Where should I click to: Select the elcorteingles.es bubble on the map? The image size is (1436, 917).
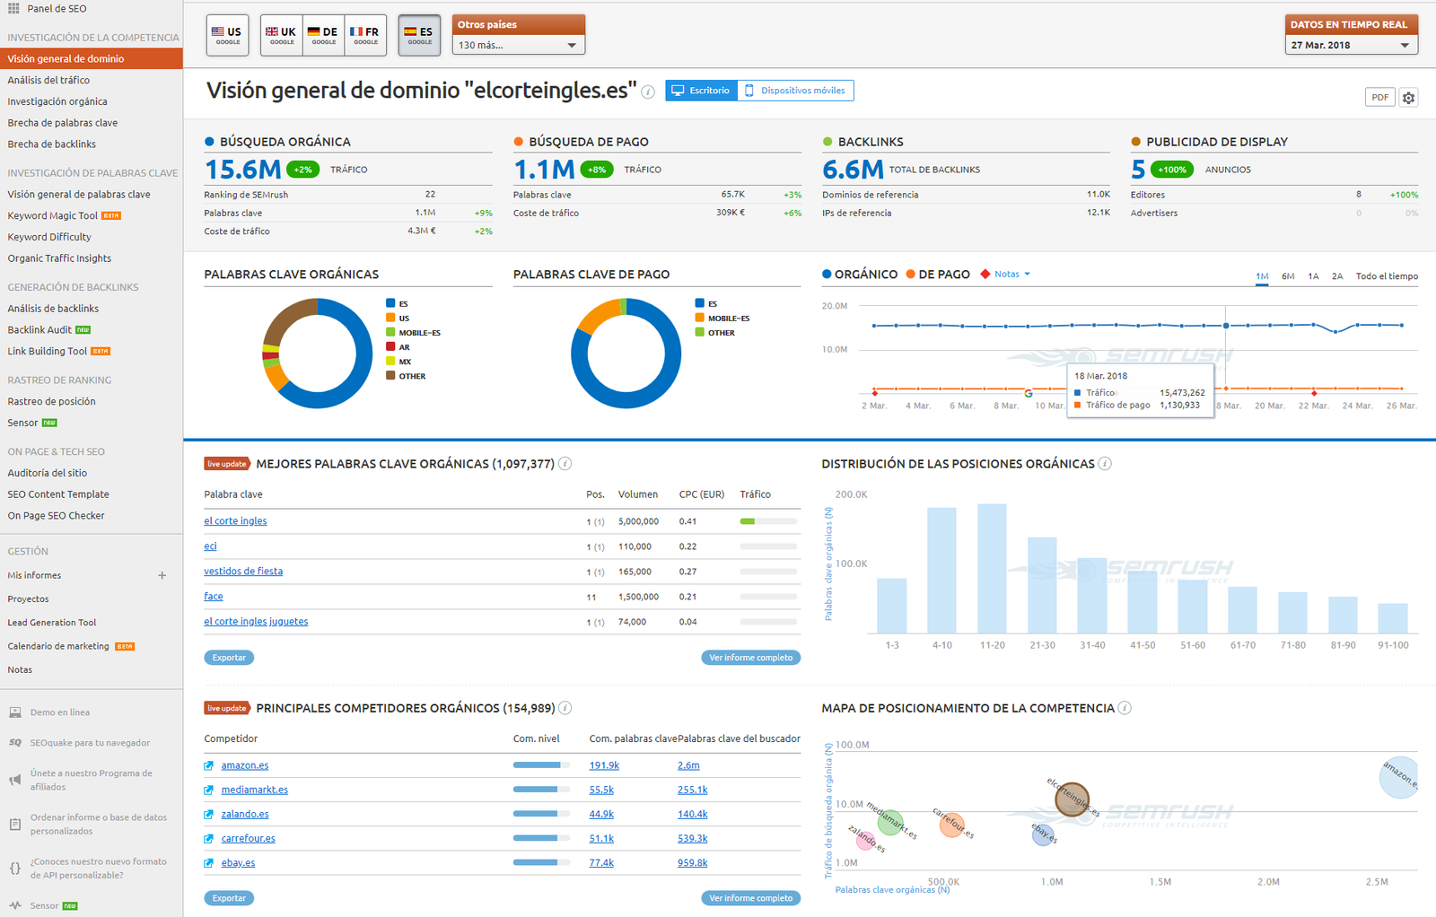point(1074,799)
